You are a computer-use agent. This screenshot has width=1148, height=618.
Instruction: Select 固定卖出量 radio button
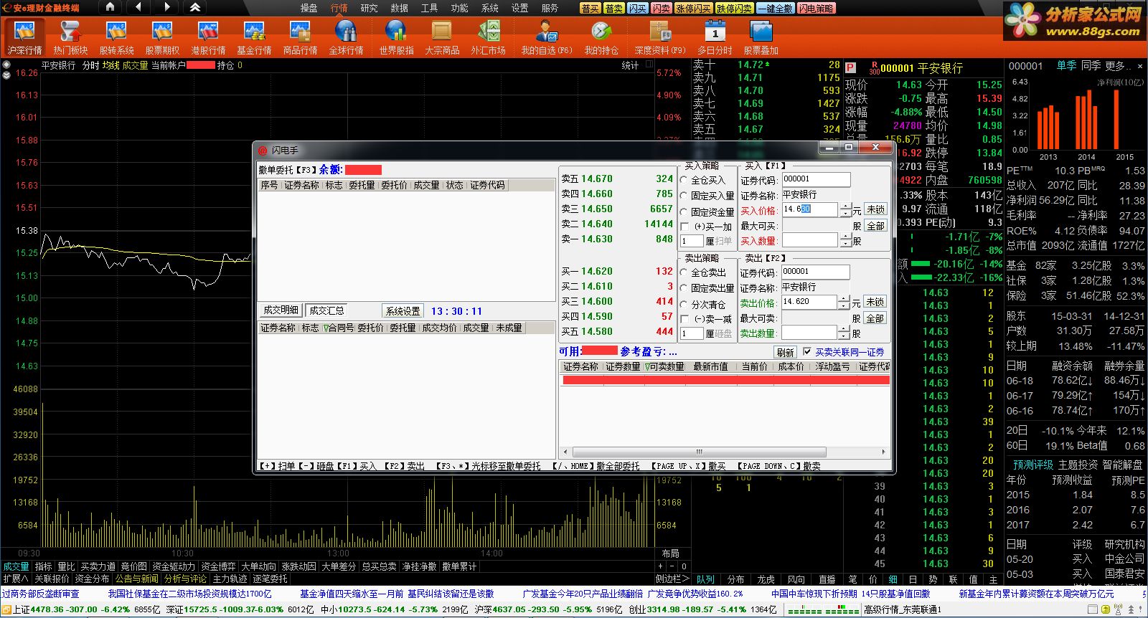684,288
